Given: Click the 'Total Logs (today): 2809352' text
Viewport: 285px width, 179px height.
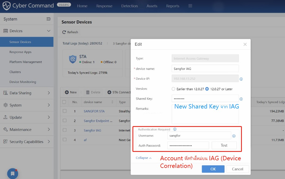Looking at the screenshot, I should 82,43.
